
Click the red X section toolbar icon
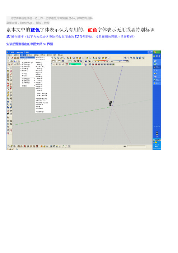99,64
